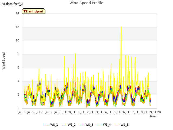Click the Jul 19 x-axis tick label
The width and height of the screenshot is (173, 130).
point(148,112)
